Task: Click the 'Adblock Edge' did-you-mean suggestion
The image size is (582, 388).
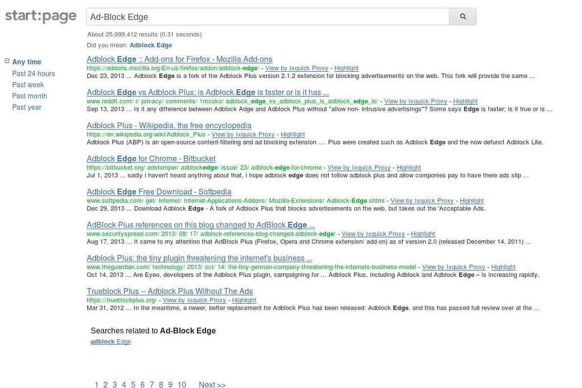Action: [x=151, y=45]
